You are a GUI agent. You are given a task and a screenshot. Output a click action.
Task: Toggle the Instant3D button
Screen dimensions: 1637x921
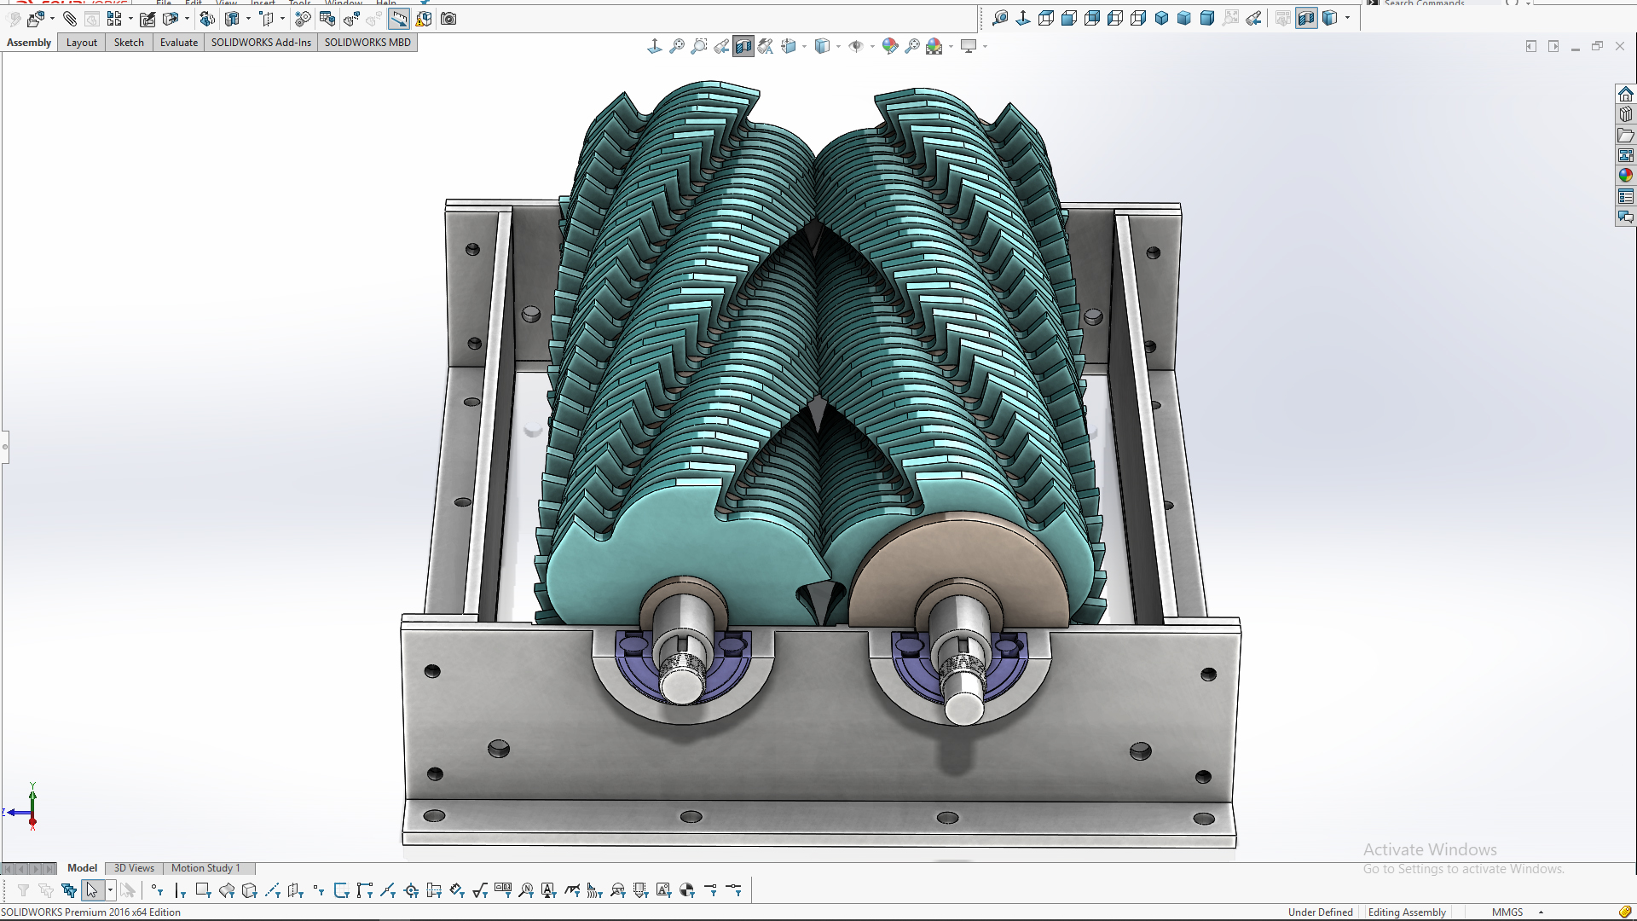coord(399,19)
